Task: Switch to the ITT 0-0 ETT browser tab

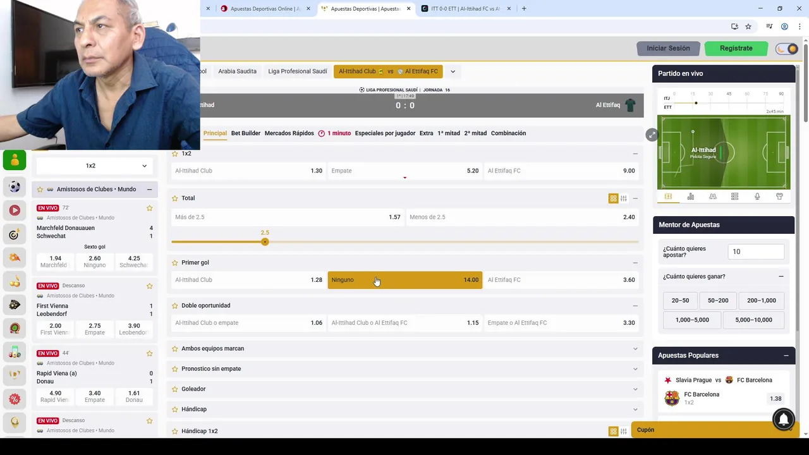Action: click(x=466, y=9)
